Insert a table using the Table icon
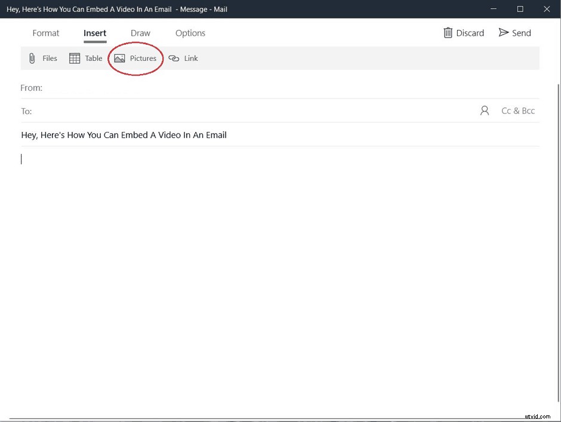Image resolution: width=561 pixels, height=422 pixels. point(75,58)
